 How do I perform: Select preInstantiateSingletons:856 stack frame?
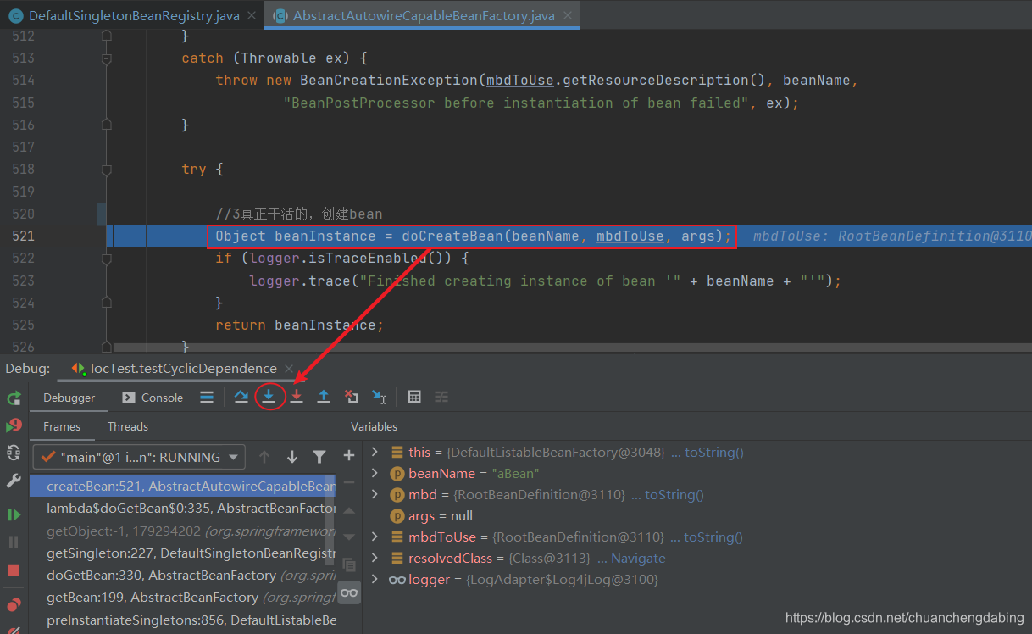click(x=183, y=620)
